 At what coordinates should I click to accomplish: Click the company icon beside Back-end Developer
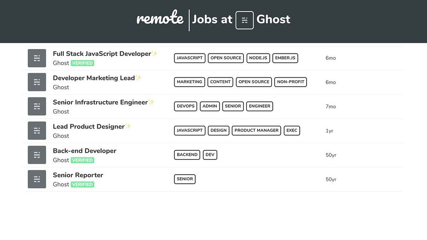(x=37, y=155)
